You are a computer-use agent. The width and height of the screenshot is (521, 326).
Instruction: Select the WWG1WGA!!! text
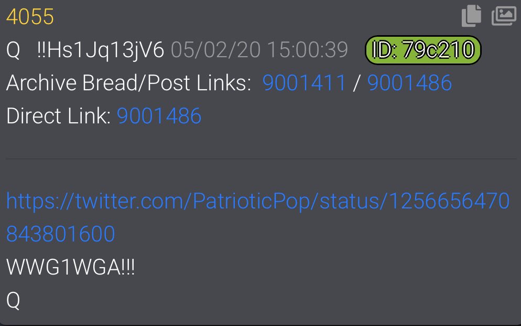coord(70,267)
